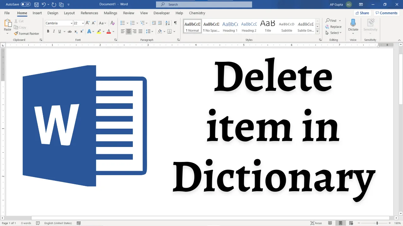Switch to the Mailings tab
This screenshot has height=226, width=403.
(111, 13)
